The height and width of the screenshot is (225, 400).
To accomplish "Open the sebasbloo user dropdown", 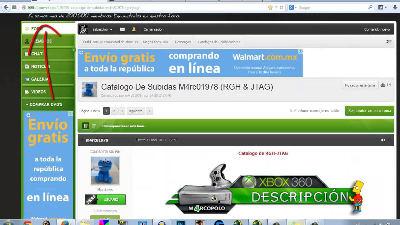I will (x=102, y=29).
